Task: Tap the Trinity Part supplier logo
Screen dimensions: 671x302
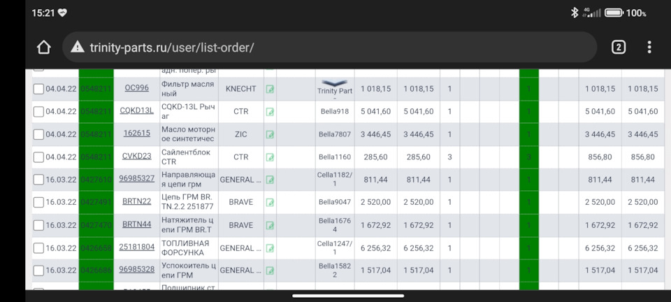Action: pos(335,87)
